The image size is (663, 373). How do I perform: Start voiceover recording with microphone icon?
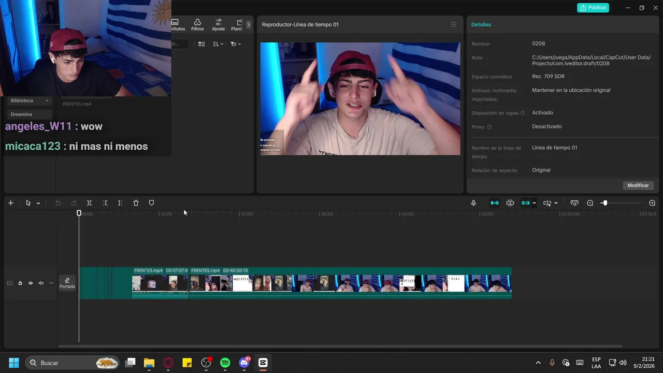(x=473, y=203)
